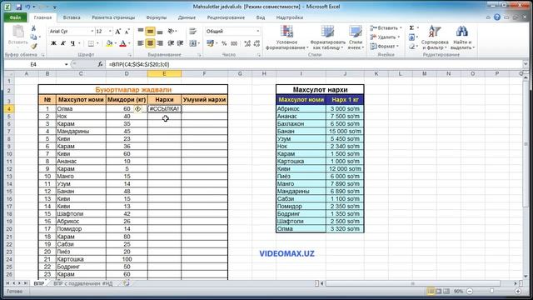Increase decimal places
Viewport: 533px width, 300px height.
pos(247,43)
